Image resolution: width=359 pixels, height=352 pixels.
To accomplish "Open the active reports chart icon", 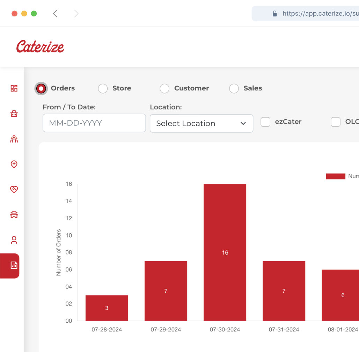I will pos(14,265).
